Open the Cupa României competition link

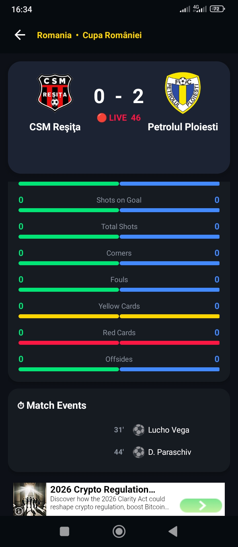point(112,35)
